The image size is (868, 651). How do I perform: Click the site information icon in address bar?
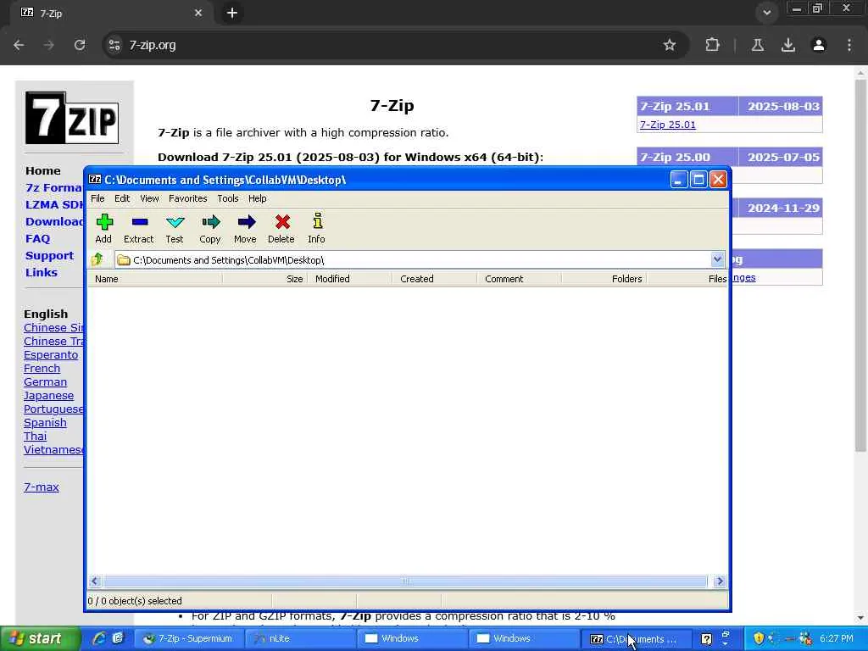(114, 45)
